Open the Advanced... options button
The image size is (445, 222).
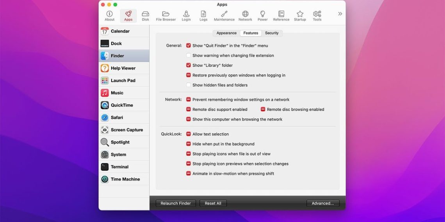(323, 203)
